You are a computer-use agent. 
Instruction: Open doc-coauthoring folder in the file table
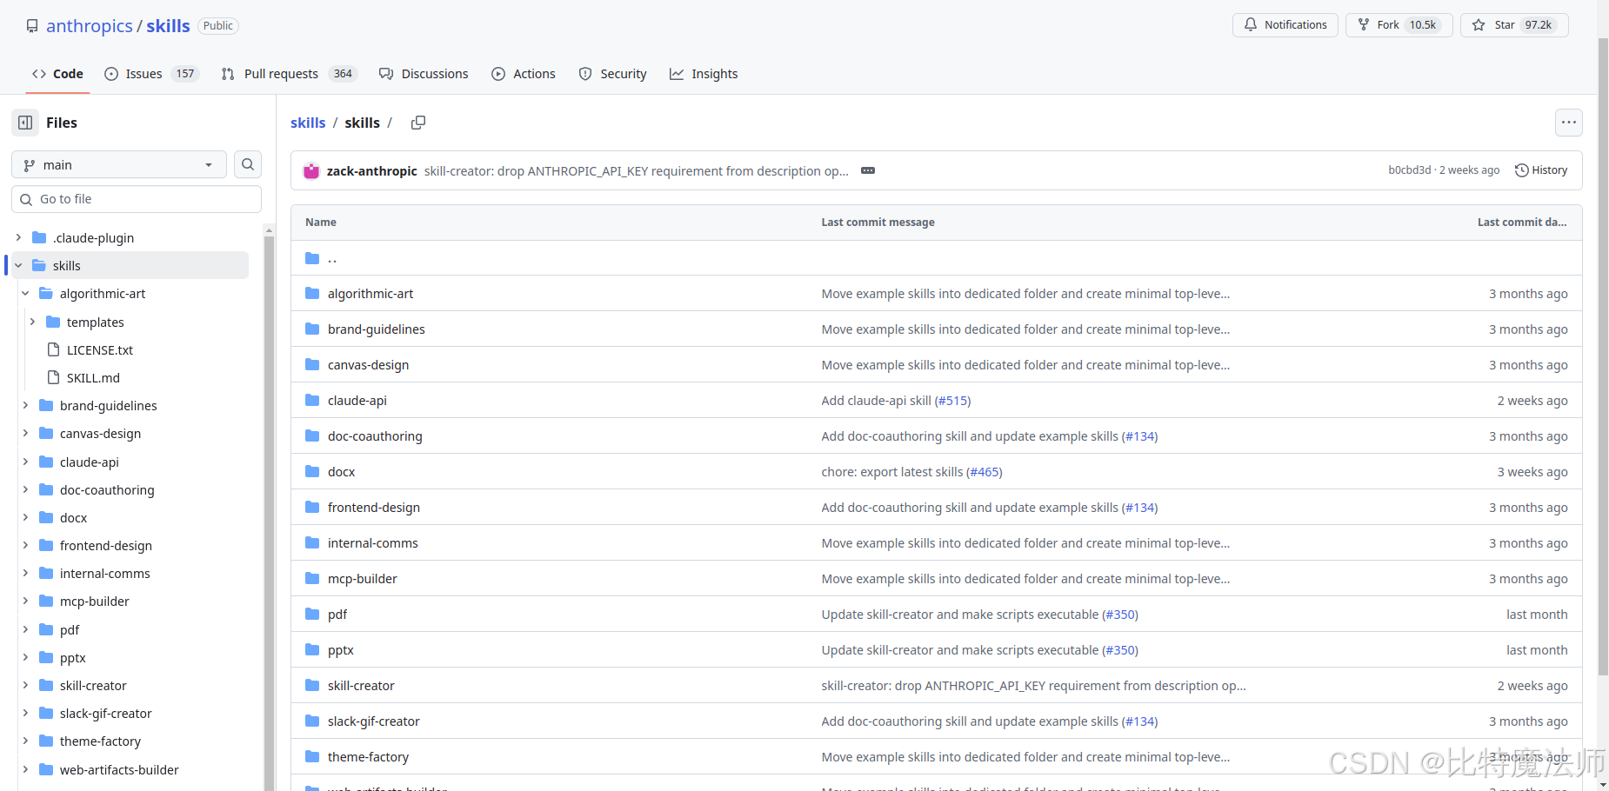[x=375, y=436]
